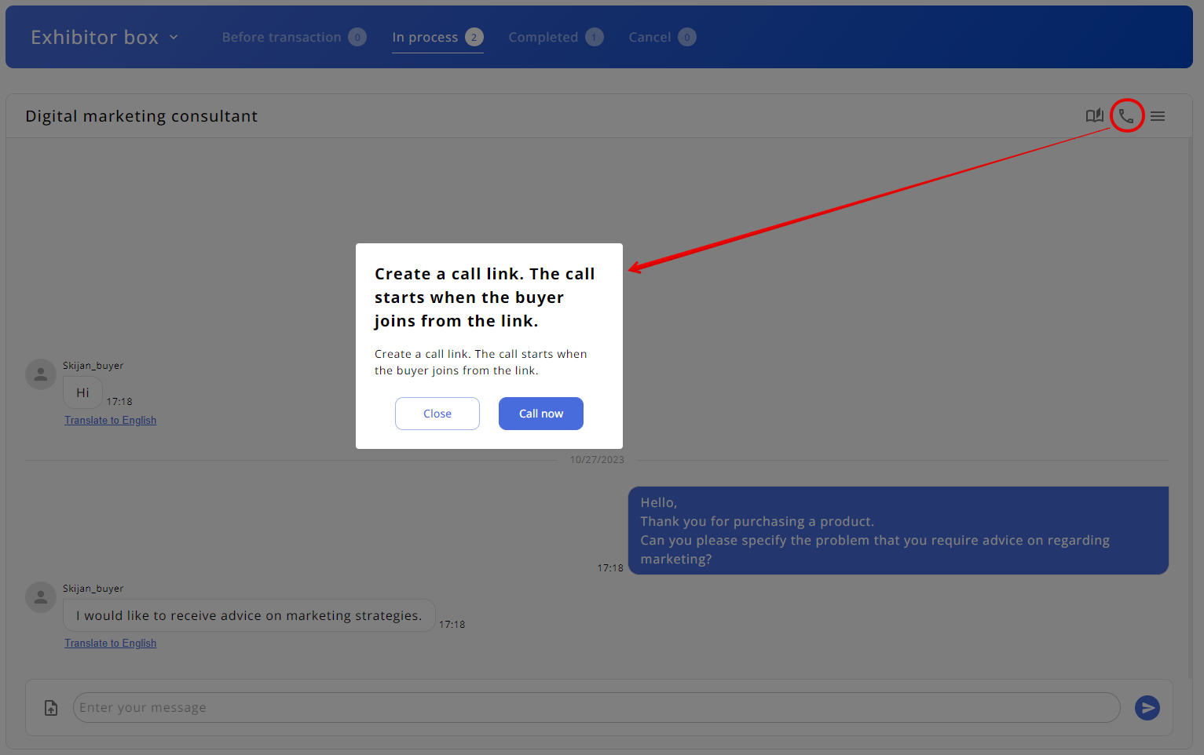Switch to Before transaction tab
1204x755 pixels.
(294, 37)
